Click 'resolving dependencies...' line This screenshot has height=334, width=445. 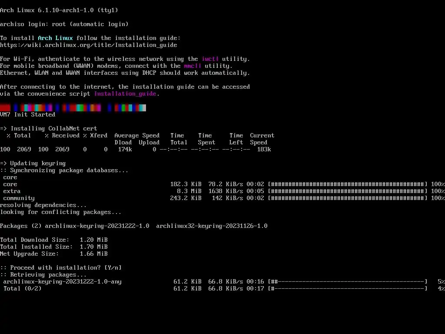[x=43, y=205]
